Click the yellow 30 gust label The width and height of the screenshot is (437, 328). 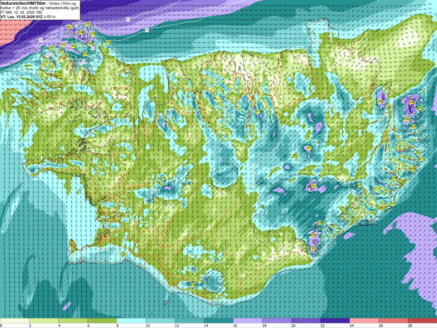pyautogui.click(x=63, y=44)
